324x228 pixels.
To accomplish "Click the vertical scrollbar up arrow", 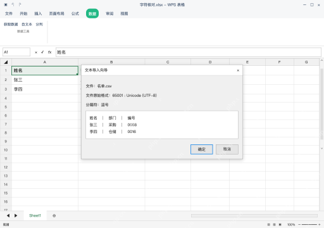I will [x=321, y=60].
